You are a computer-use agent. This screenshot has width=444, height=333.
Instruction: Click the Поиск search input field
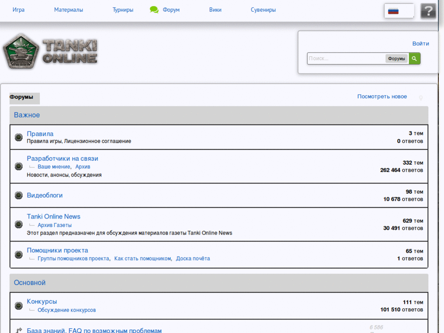pos(346,59)
